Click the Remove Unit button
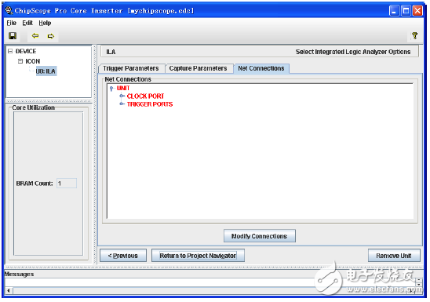 [x=394, y=256]
